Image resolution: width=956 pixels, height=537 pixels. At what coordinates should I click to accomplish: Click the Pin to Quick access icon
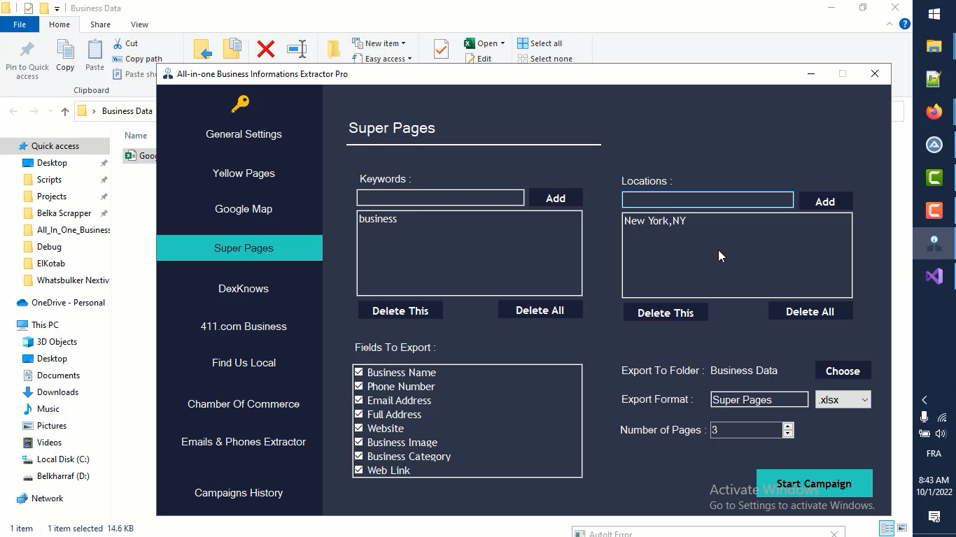pyautogui.click(x=27, y=50)
